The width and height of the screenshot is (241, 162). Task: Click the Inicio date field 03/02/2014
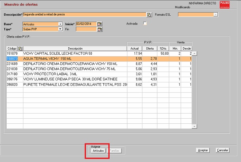86,24
